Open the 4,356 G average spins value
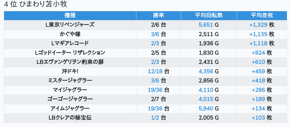This screenshot has width=291, height=127. pyautogui.click(x=206, y=71)
